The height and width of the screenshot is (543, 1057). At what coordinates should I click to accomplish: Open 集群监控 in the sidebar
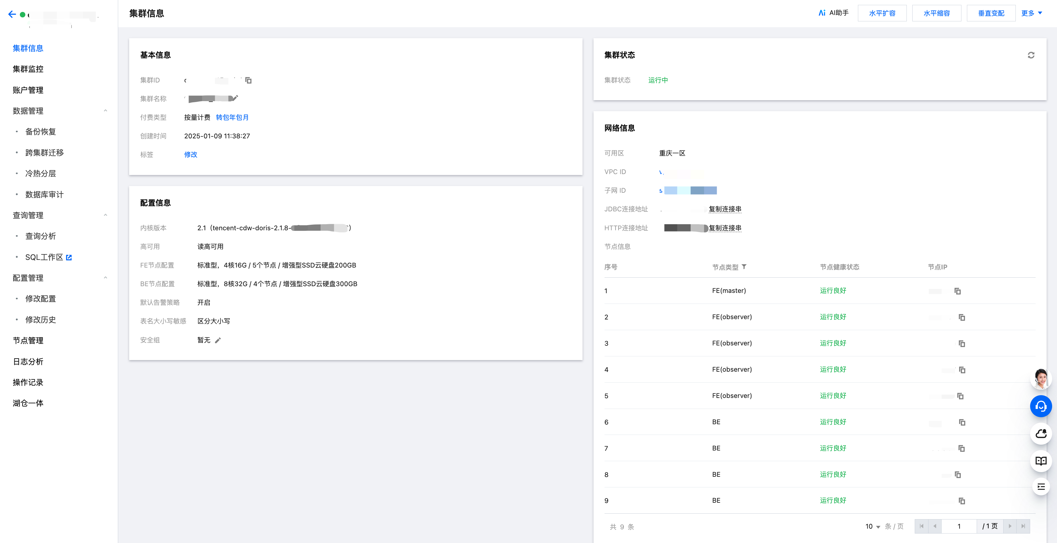click(28, 69)
